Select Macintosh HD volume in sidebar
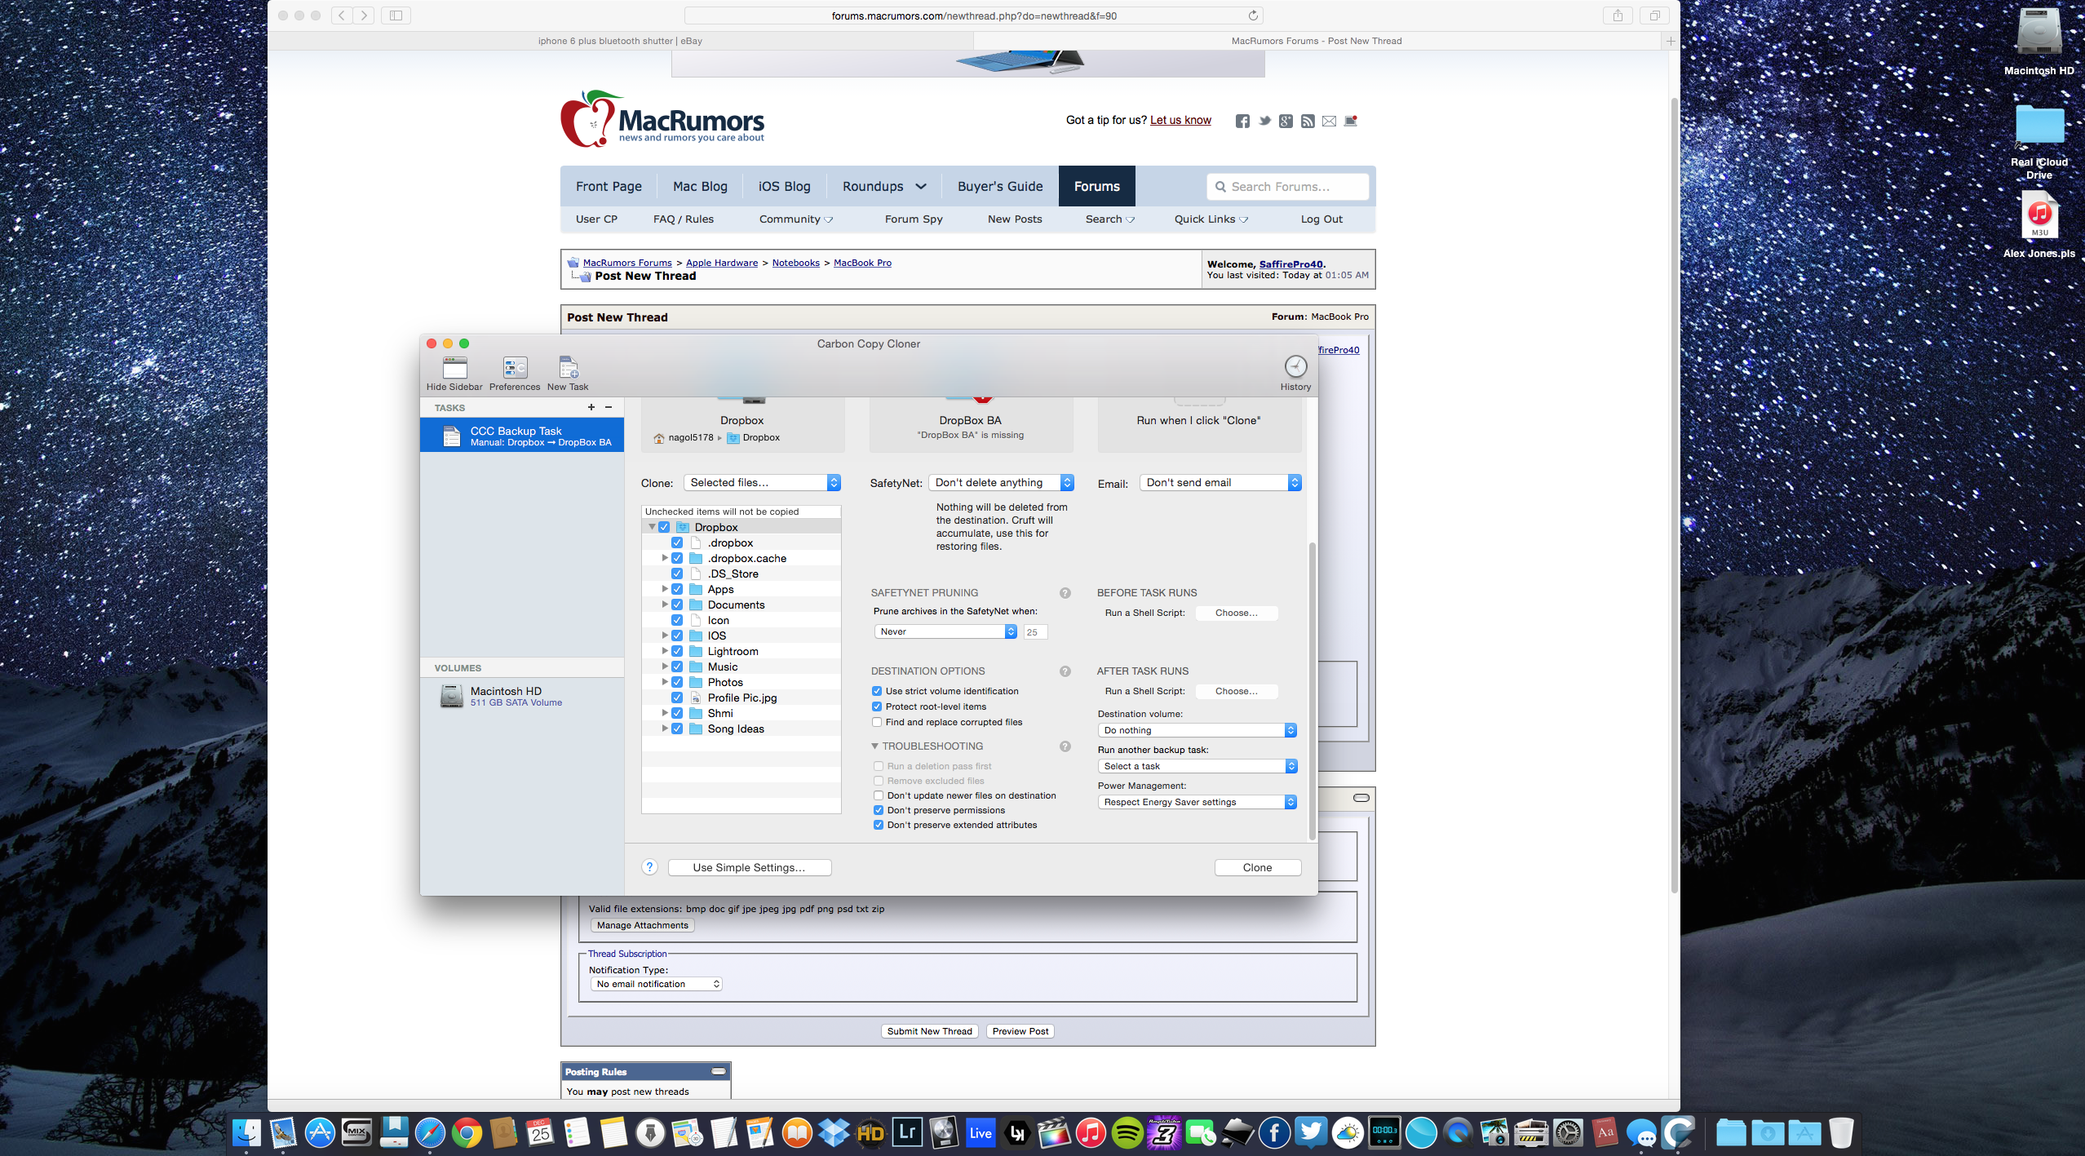The width and height of the screenshot is (2085, 1156). 522,696
